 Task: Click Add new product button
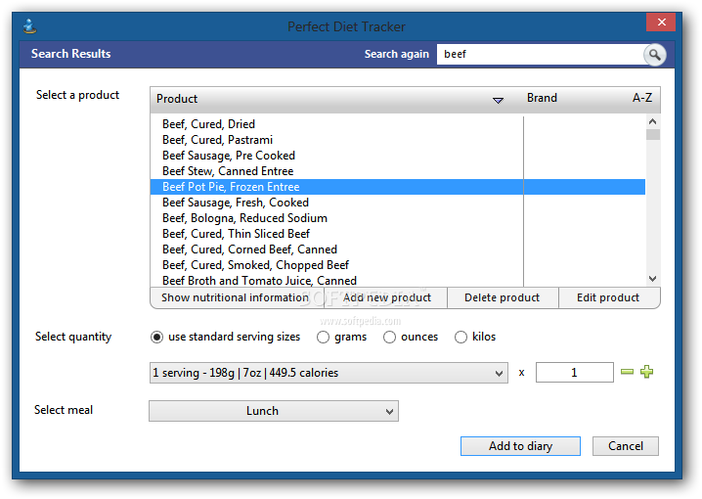387,297
